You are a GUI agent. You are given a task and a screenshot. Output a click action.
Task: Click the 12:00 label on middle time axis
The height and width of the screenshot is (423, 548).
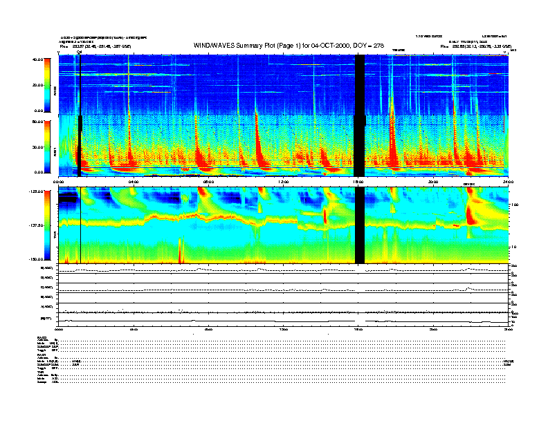[x=284, y=182]
